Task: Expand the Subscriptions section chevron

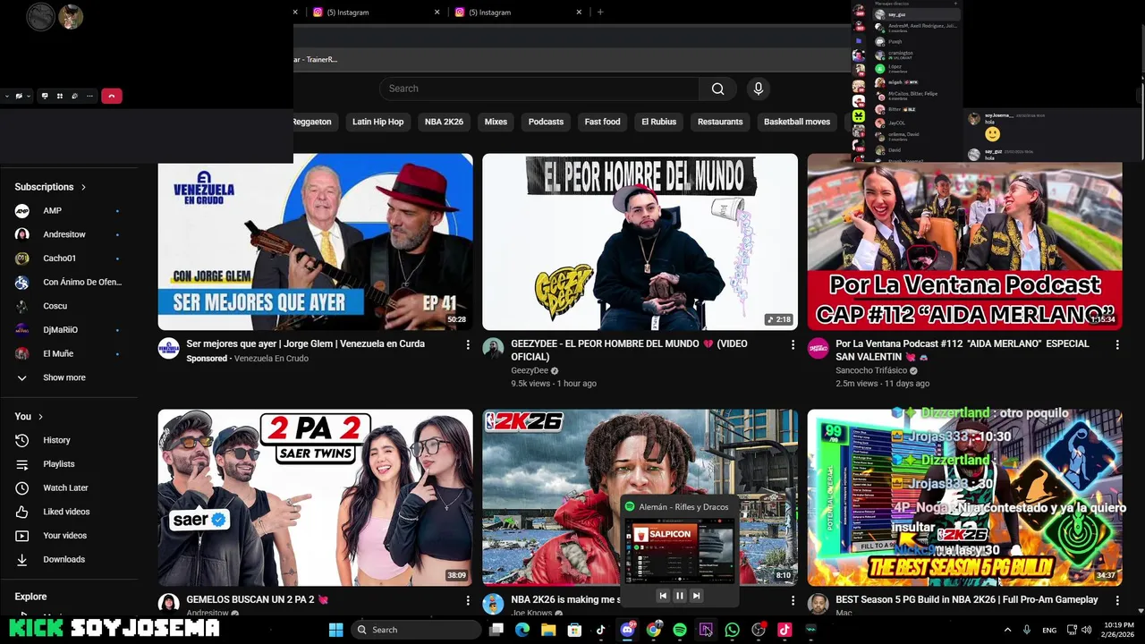Action: [x=83, y=187]
